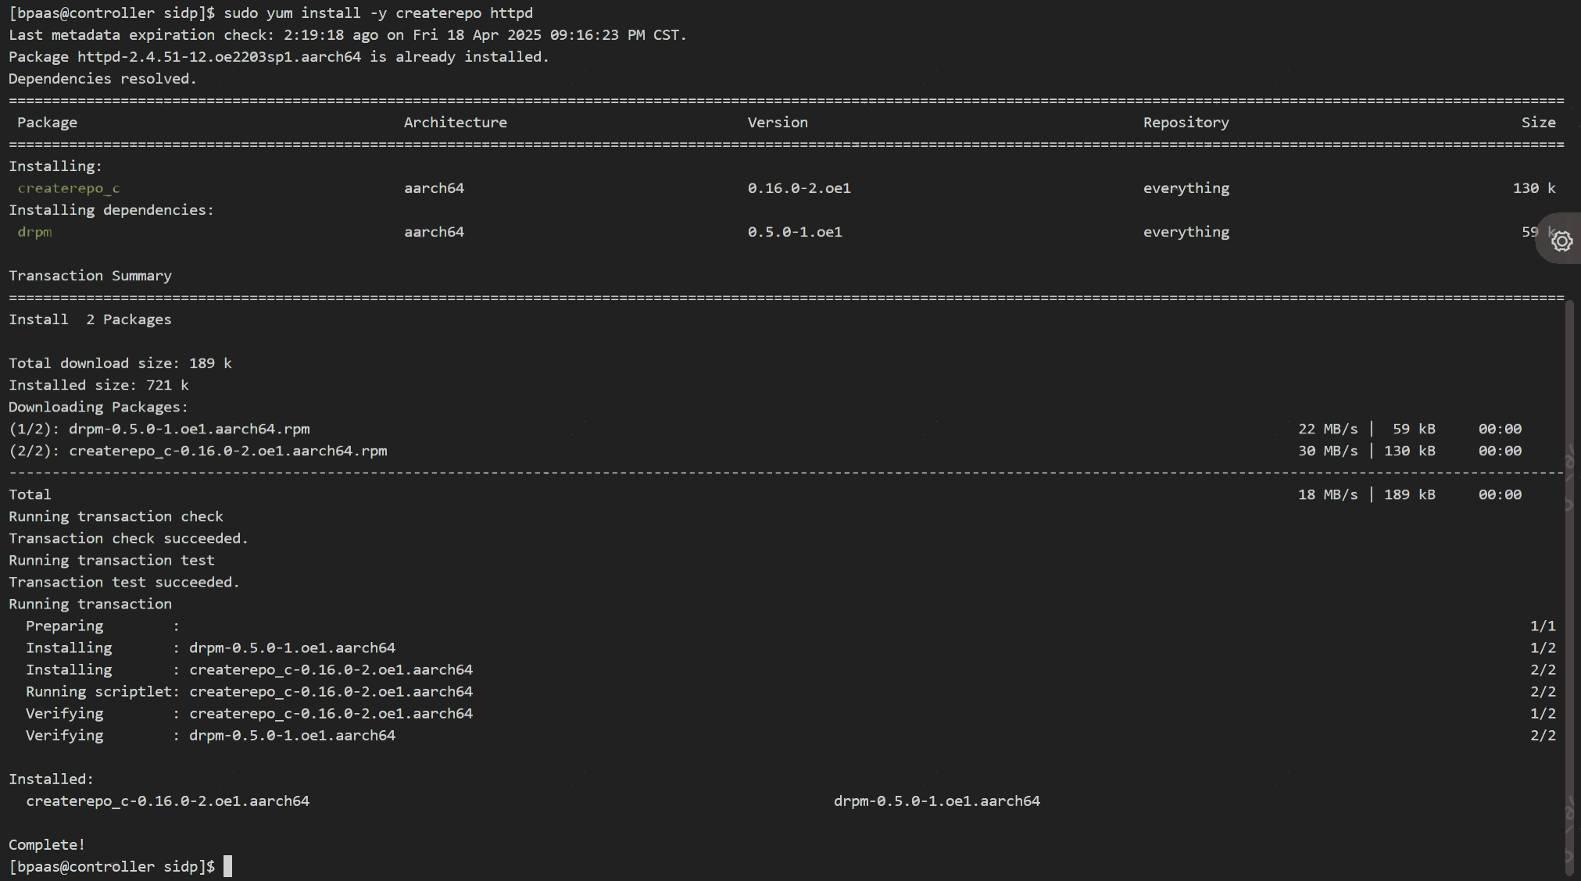Click 'Transaction check succeeded.' line
The width and height of the screenshot is (1581, 881).
click(128, 538)
